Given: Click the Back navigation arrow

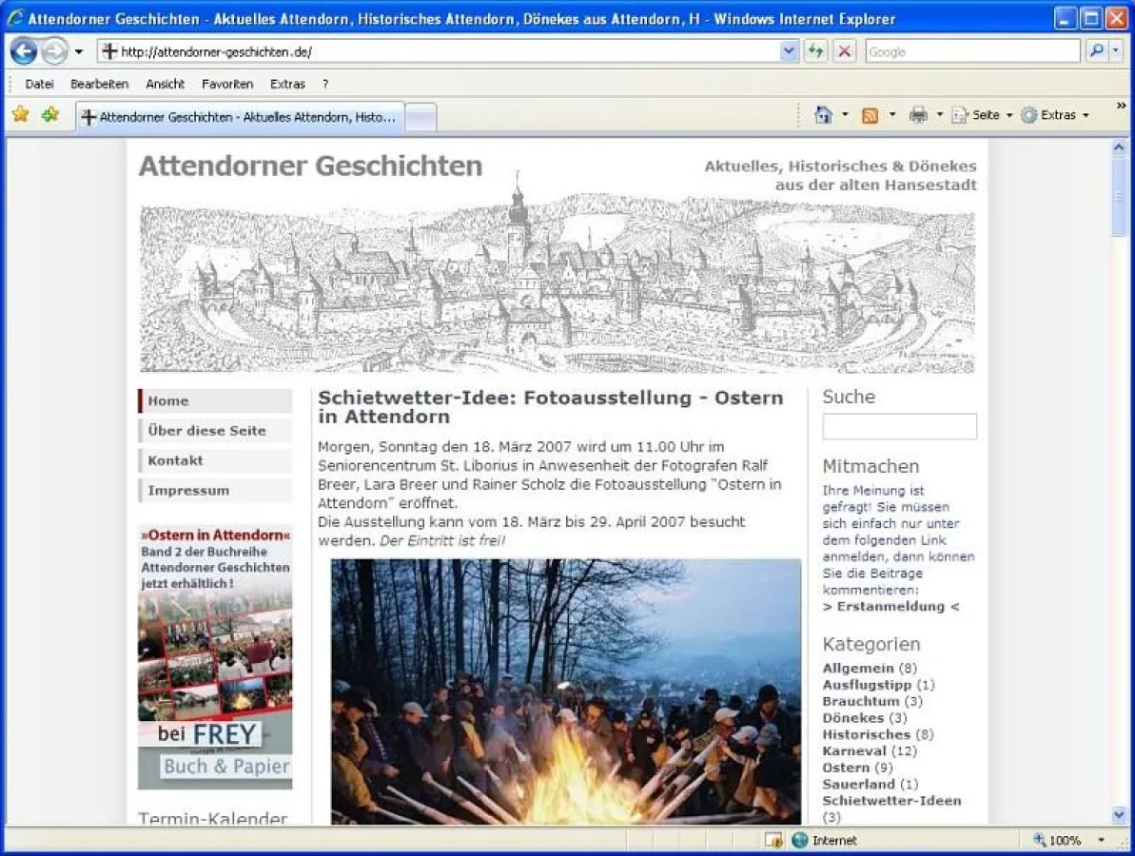Looking at the screenshot, I should click(24, 51).
